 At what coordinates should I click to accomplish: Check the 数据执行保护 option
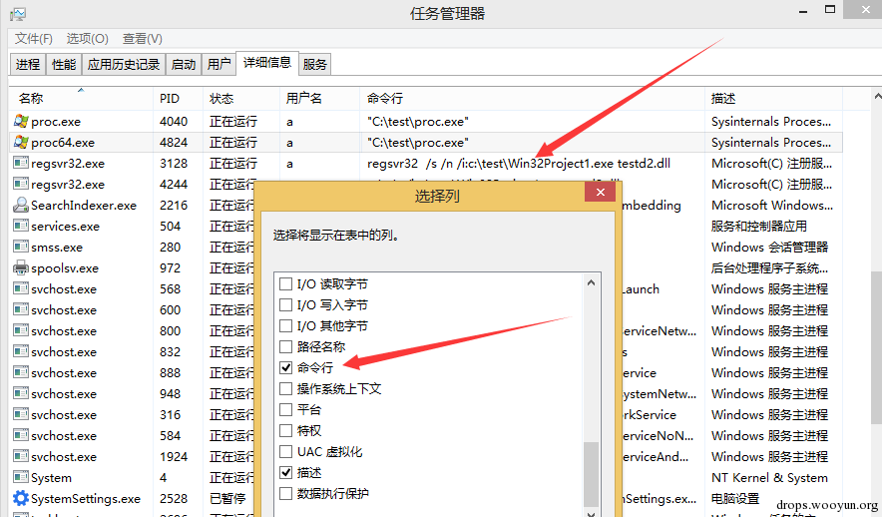[285, 493]
